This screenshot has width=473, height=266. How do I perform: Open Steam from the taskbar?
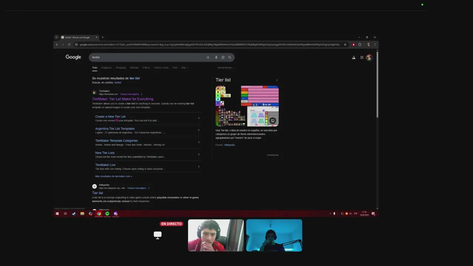74,214
